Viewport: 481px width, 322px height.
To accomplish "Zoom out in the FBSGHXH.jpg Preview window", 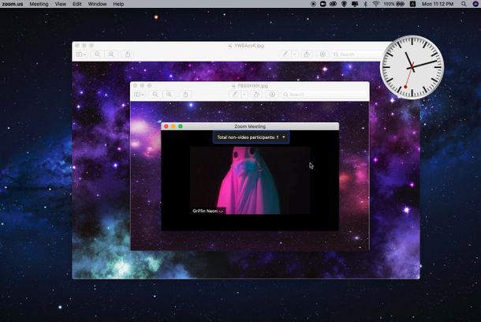I will click(155, 94).
